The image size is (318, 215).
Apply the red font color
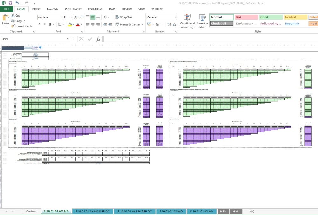pos(78,24)
